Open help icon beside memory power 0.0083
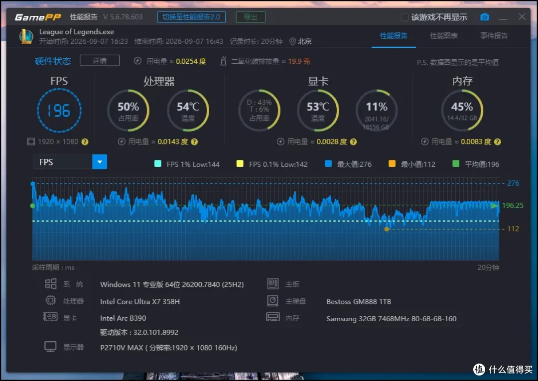 pos(498,141)
